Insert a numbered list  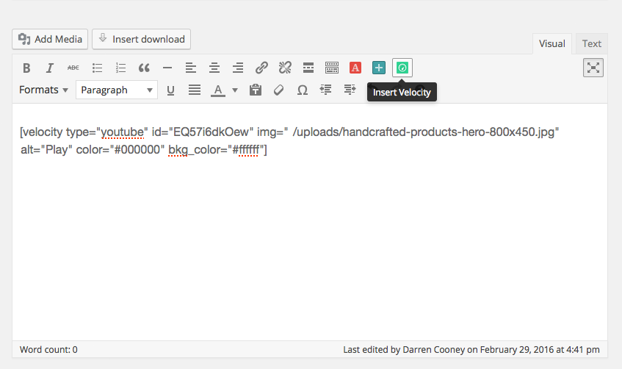point(120,68)
